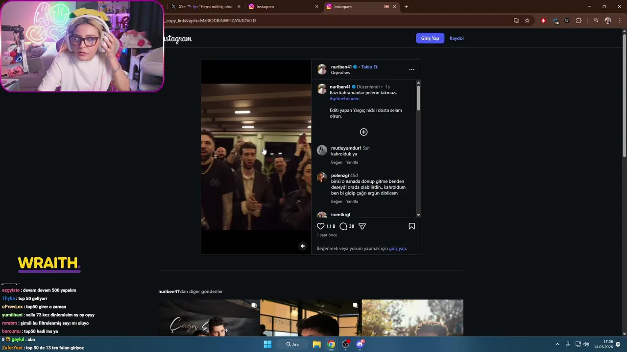Viewport: 627px width, 352px height.
Task: Open the Chrome profile avatar
Action: [608, 21]
